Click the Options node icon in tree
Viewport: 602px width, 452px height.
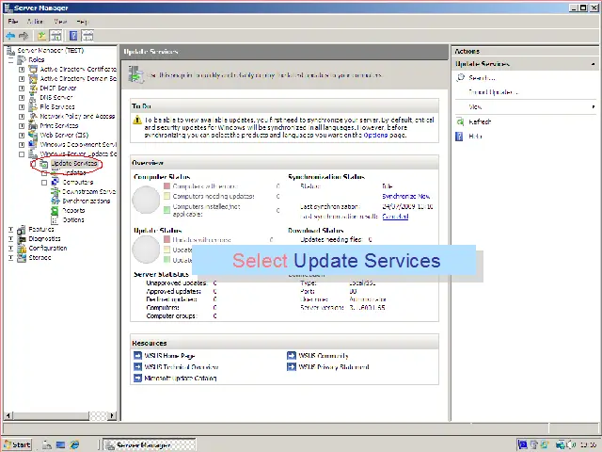55,219
